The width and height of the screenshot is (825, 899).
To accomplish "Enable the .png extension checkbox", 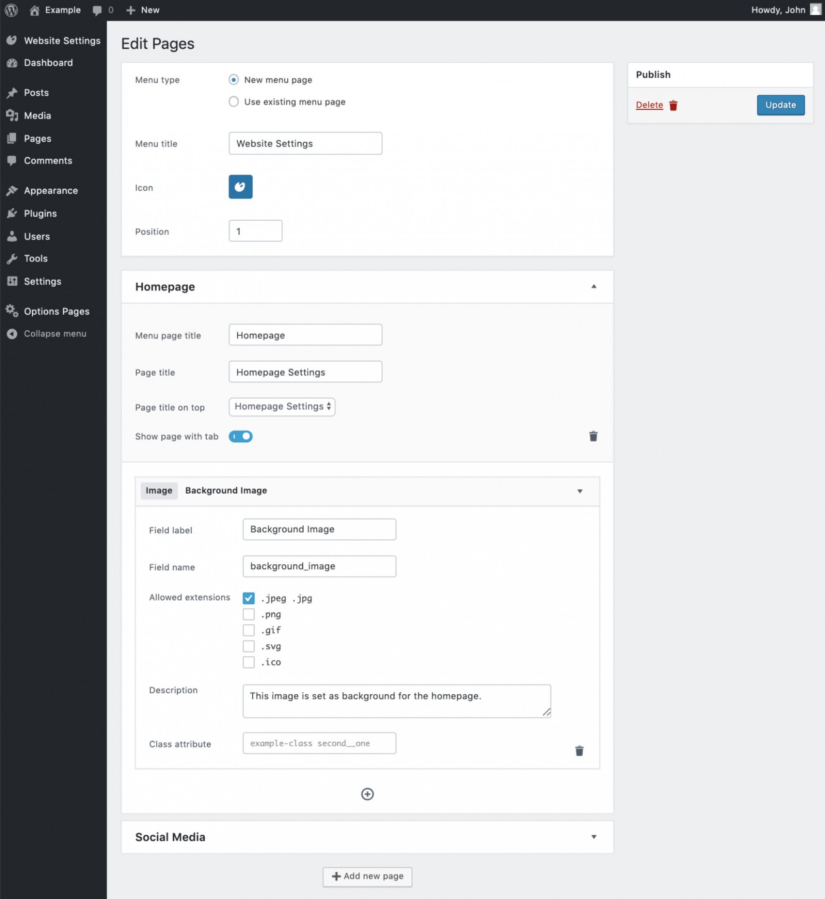I will (x=249, y=614).
